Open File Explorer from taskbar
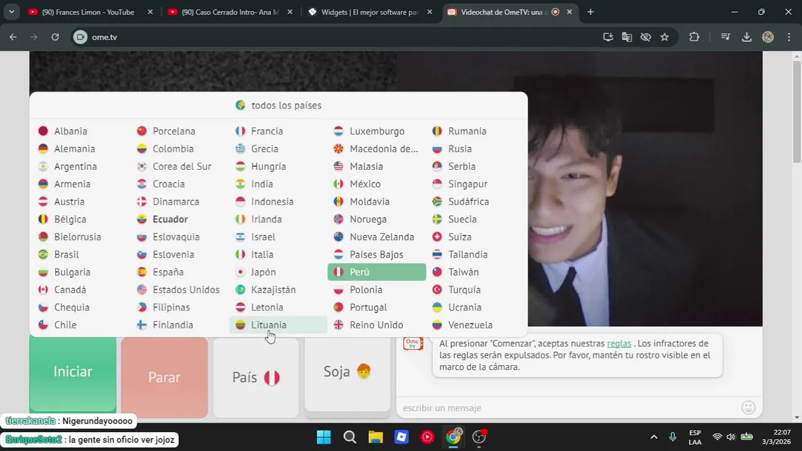The width and height of the screenshot is (802, 451). pyautogui.click(x=375, y=437)
